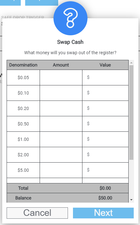Click the blue question mark icon
140x225 pixels.
pos(70,18)
